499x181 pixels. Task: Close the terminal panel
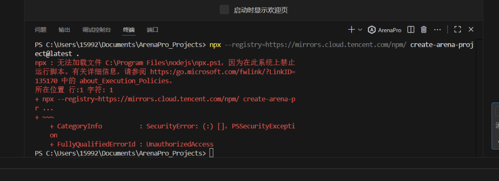(471, 30)
